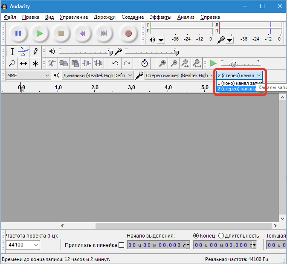The height and width of the screenshot is (264, 287).
Task: Click the Undo arrow icon
Action: [x=115, y=64]
